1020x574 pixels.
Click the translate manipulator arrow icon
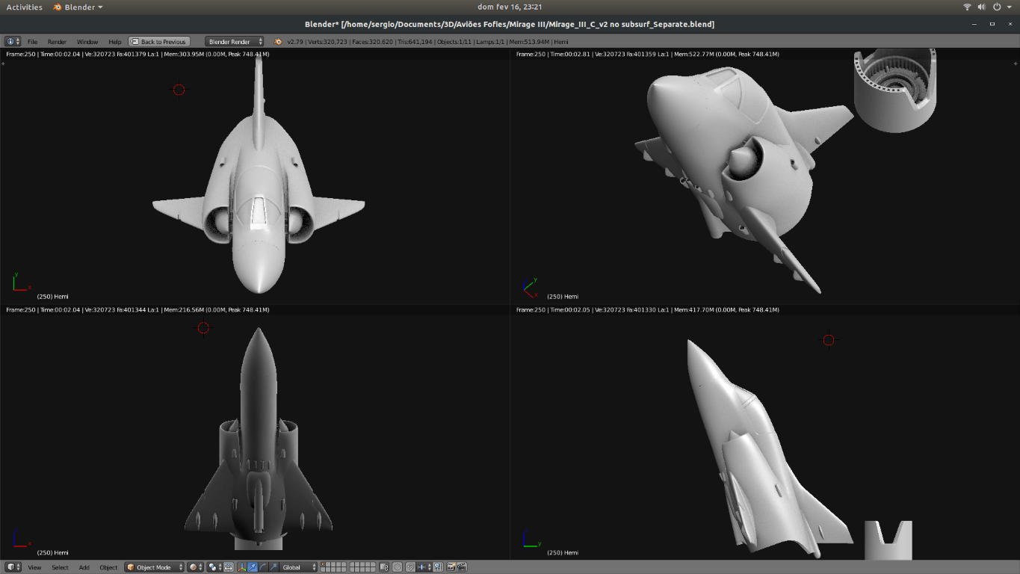point(253,567)
